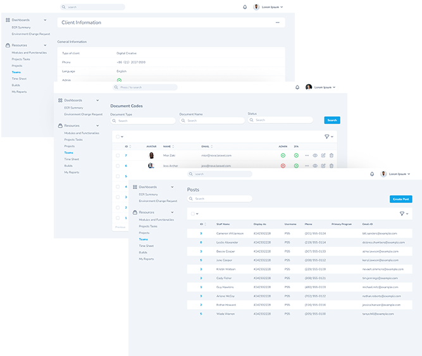Toggle select-all checkbox in Posts table
Viewport: 422px width, 356px height.
(193, 214)
